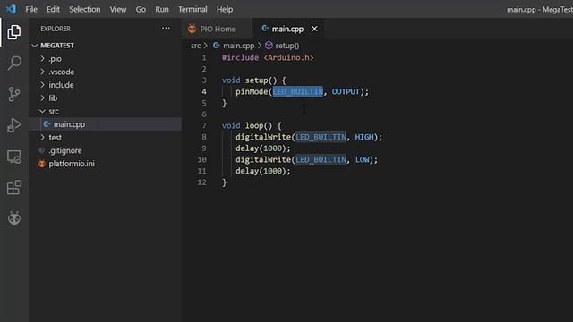Open the Run menu
This screenshot has width=573, height=322.
click(x=162, y=9)
